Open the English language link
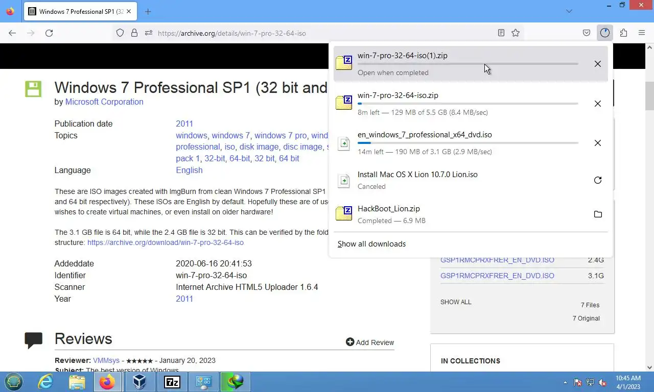This screenshot has width=654, height=392. [189, 170]
